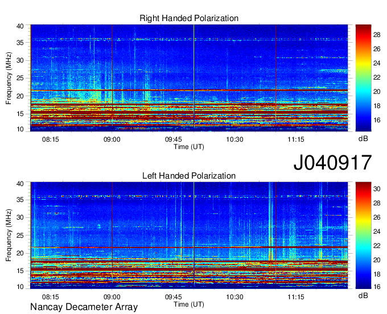Click the Frequency (MHz) label of the top plot
Image resolution: width=387 pixels, height=314 pixels.
point(9,78)
